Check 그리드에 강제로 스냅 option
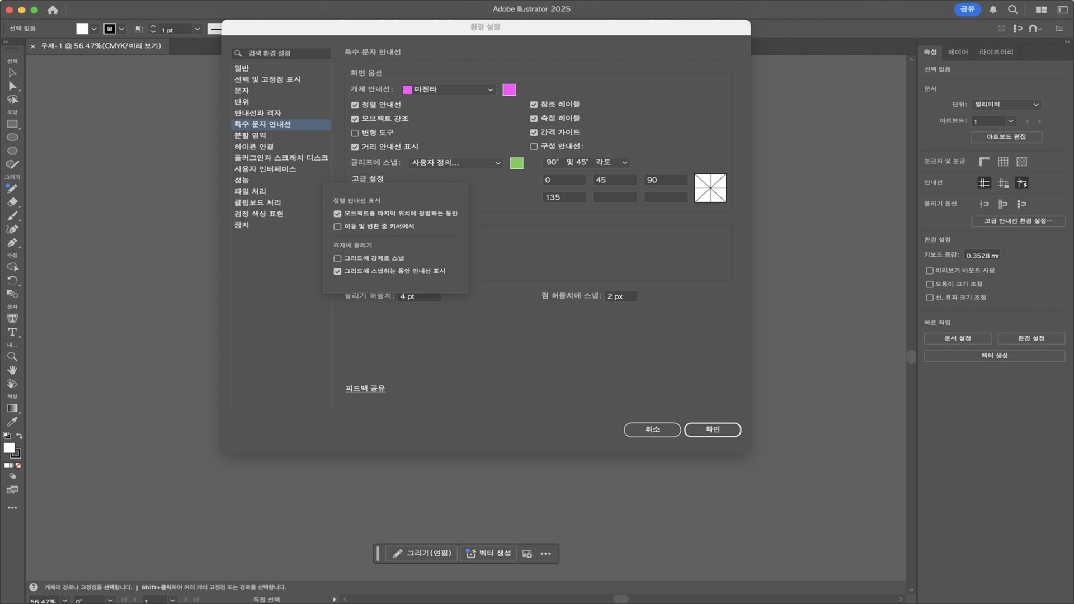Screen dimensions: 1074x604 coord(337,258)
